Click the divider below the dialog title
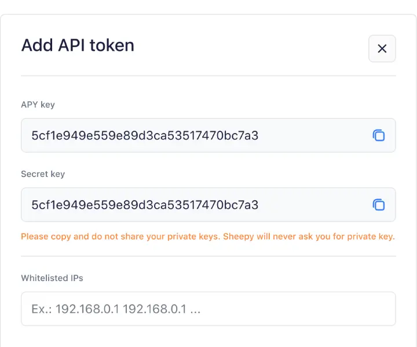 209,76
